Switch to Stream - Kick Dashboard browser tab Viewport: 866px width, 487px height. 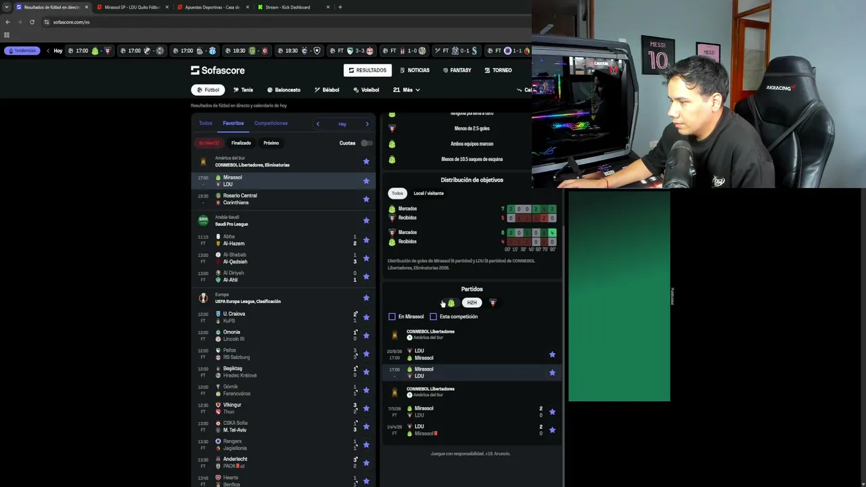[294, 7]
